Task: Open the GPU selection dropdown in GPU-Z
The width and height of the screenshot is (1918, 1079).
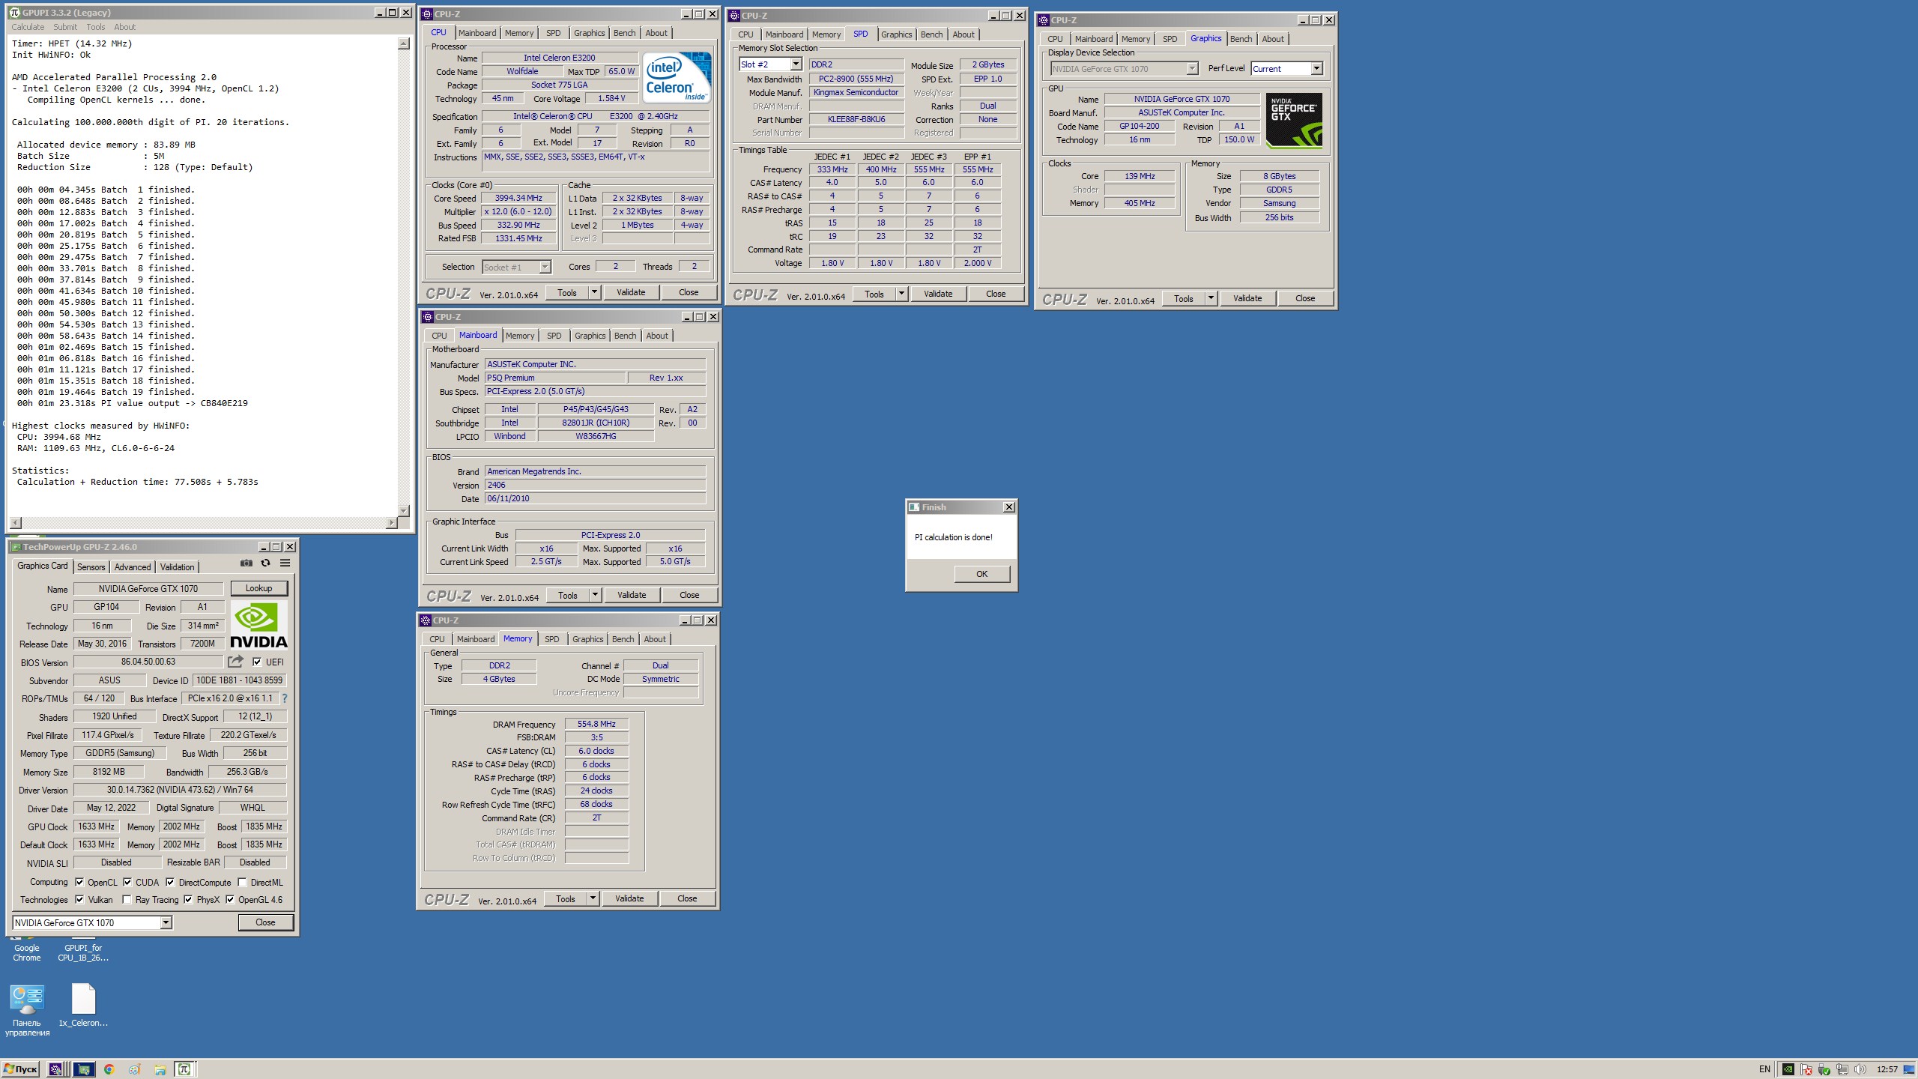Action: (166, 922)
